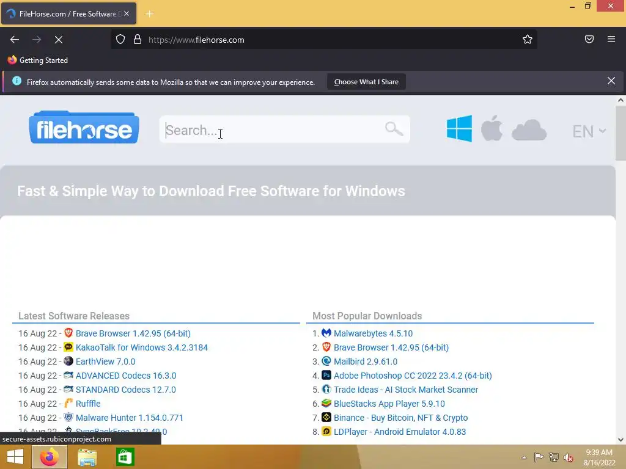Click the page scrollbar up arrow

pyautogui.click(x=620, y=101)
